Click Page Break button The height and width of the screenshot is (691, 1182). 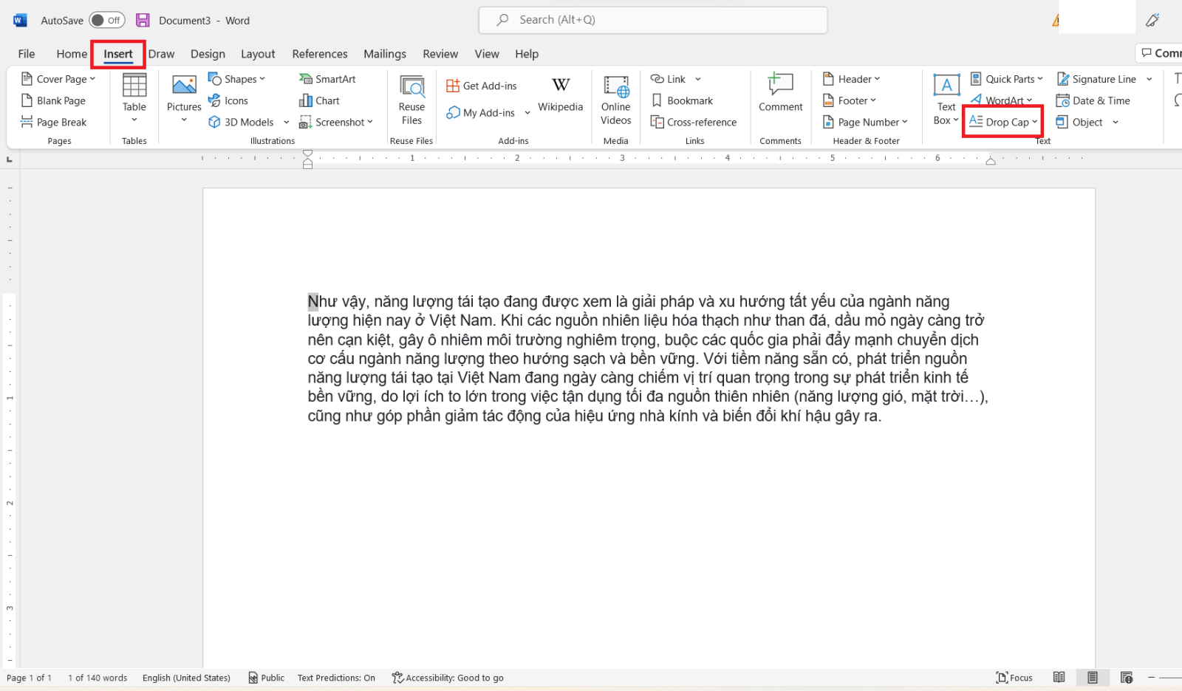point(54,122)
